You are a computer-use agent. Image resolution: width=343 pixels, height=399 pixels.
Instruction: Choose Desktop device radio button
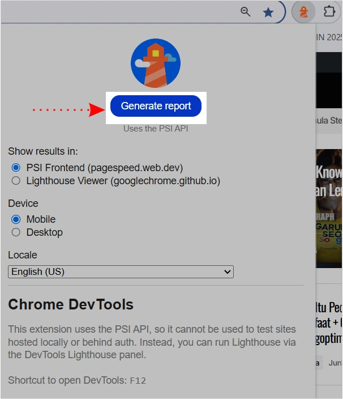(x=16, y=232)
